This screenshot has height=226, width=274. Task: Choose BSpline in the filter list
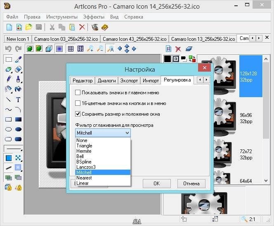click(103, 162)
